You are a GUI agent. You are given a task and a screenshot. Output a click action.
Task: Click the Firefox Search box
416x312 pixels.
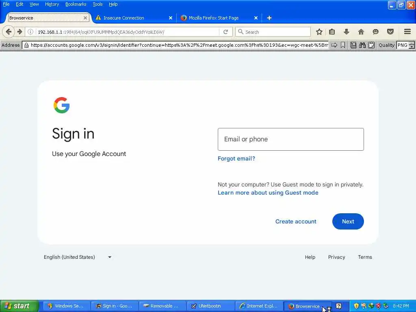click(273, 32)
